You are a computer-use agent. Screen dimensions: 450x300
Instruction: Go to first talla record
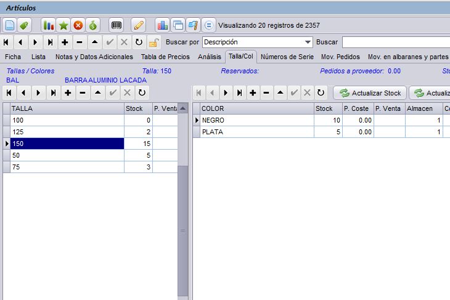[9, 92]
